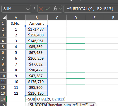118x106 pixels.
Task: Select row 2 header
Action: pos(3,29)
